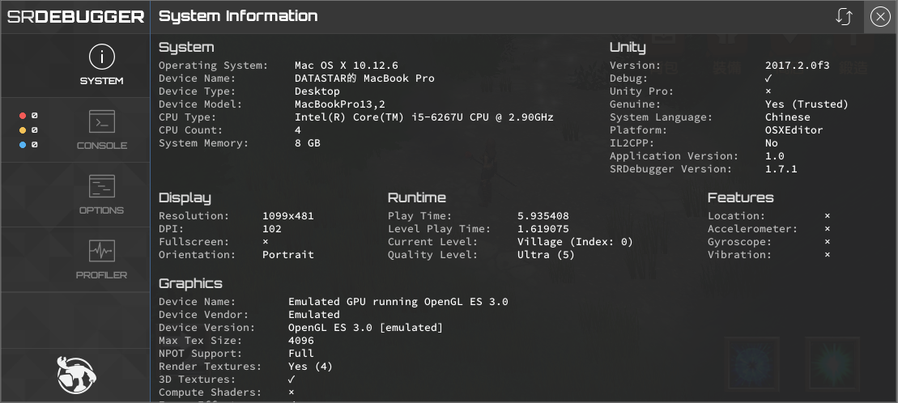Click the NPOT Support Full value
This screenshot has height=403, width=898.
click(x=301, y=354)
